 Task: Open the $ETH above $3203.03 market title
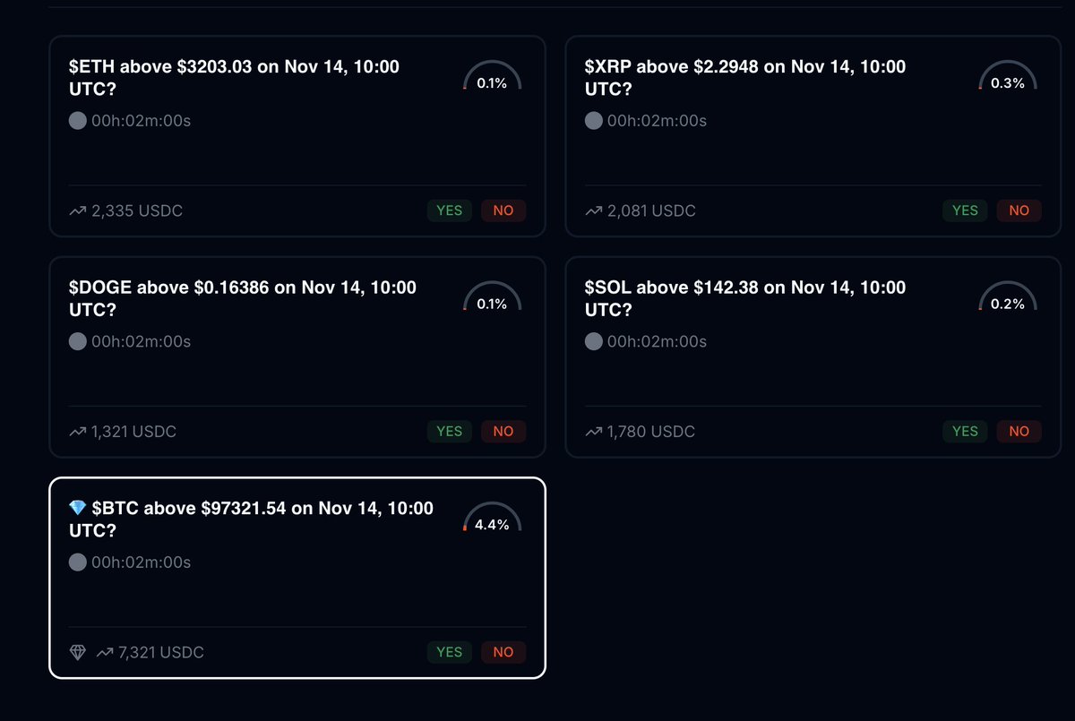coord(234,78)
